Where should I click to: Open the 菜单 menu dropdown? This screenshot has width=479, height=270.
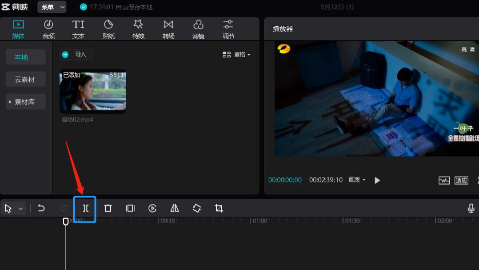click(52, 7)
